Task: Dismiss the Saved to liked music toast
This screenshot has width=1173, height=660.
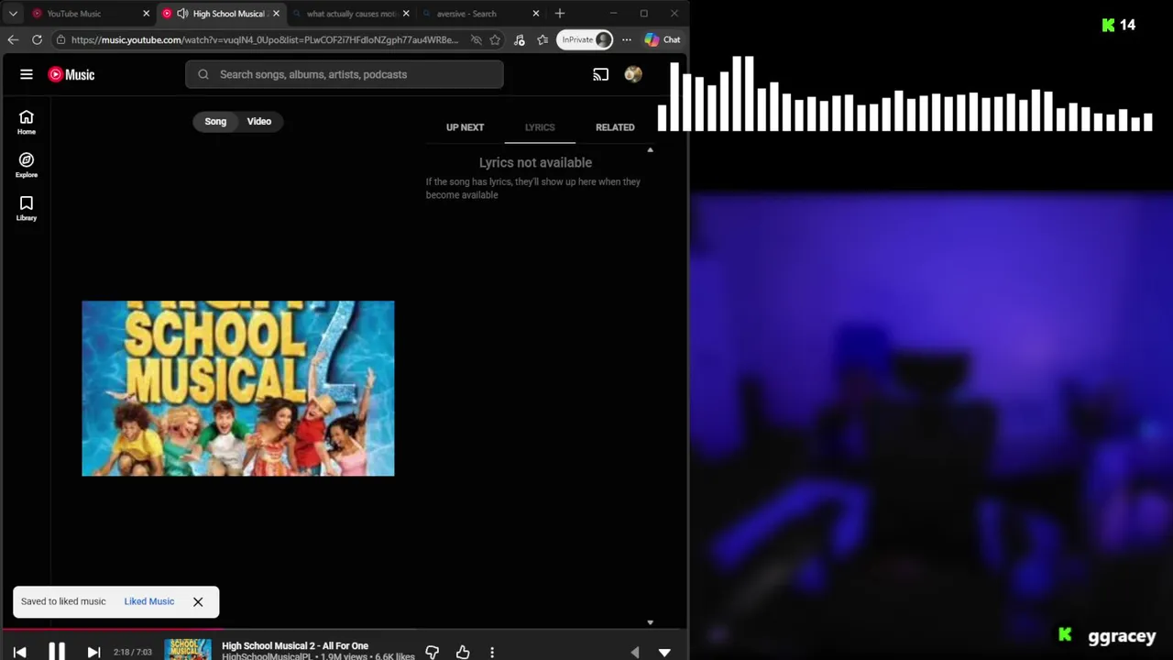Action: point(198,601)
